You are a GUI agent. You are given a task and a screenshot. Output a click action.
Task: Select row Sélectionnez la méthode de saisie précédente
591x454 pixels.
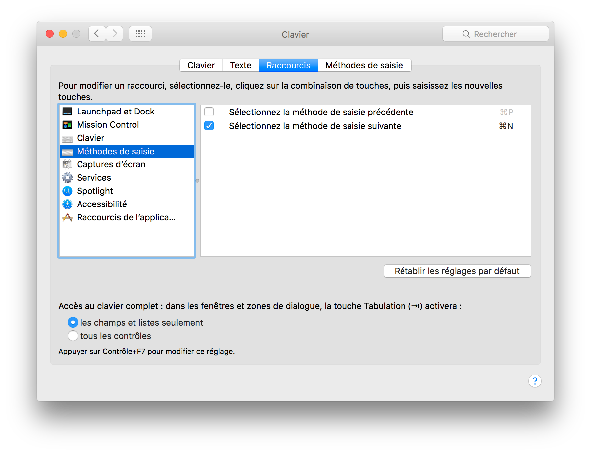366,112
